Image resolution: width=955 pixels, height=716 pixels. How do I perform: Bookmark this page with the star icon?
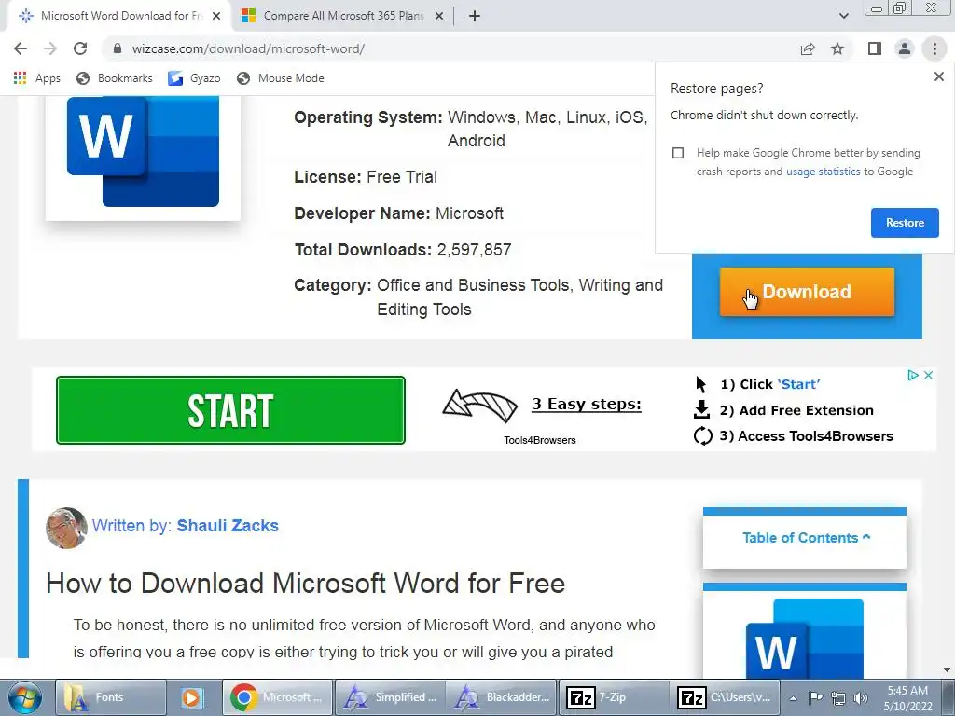(x=838, y=48)
